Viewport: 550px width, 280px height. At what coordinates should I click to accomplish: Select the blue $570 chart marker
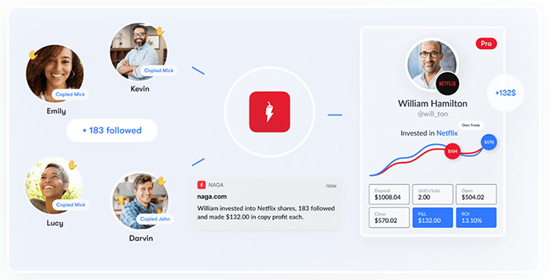489,142
